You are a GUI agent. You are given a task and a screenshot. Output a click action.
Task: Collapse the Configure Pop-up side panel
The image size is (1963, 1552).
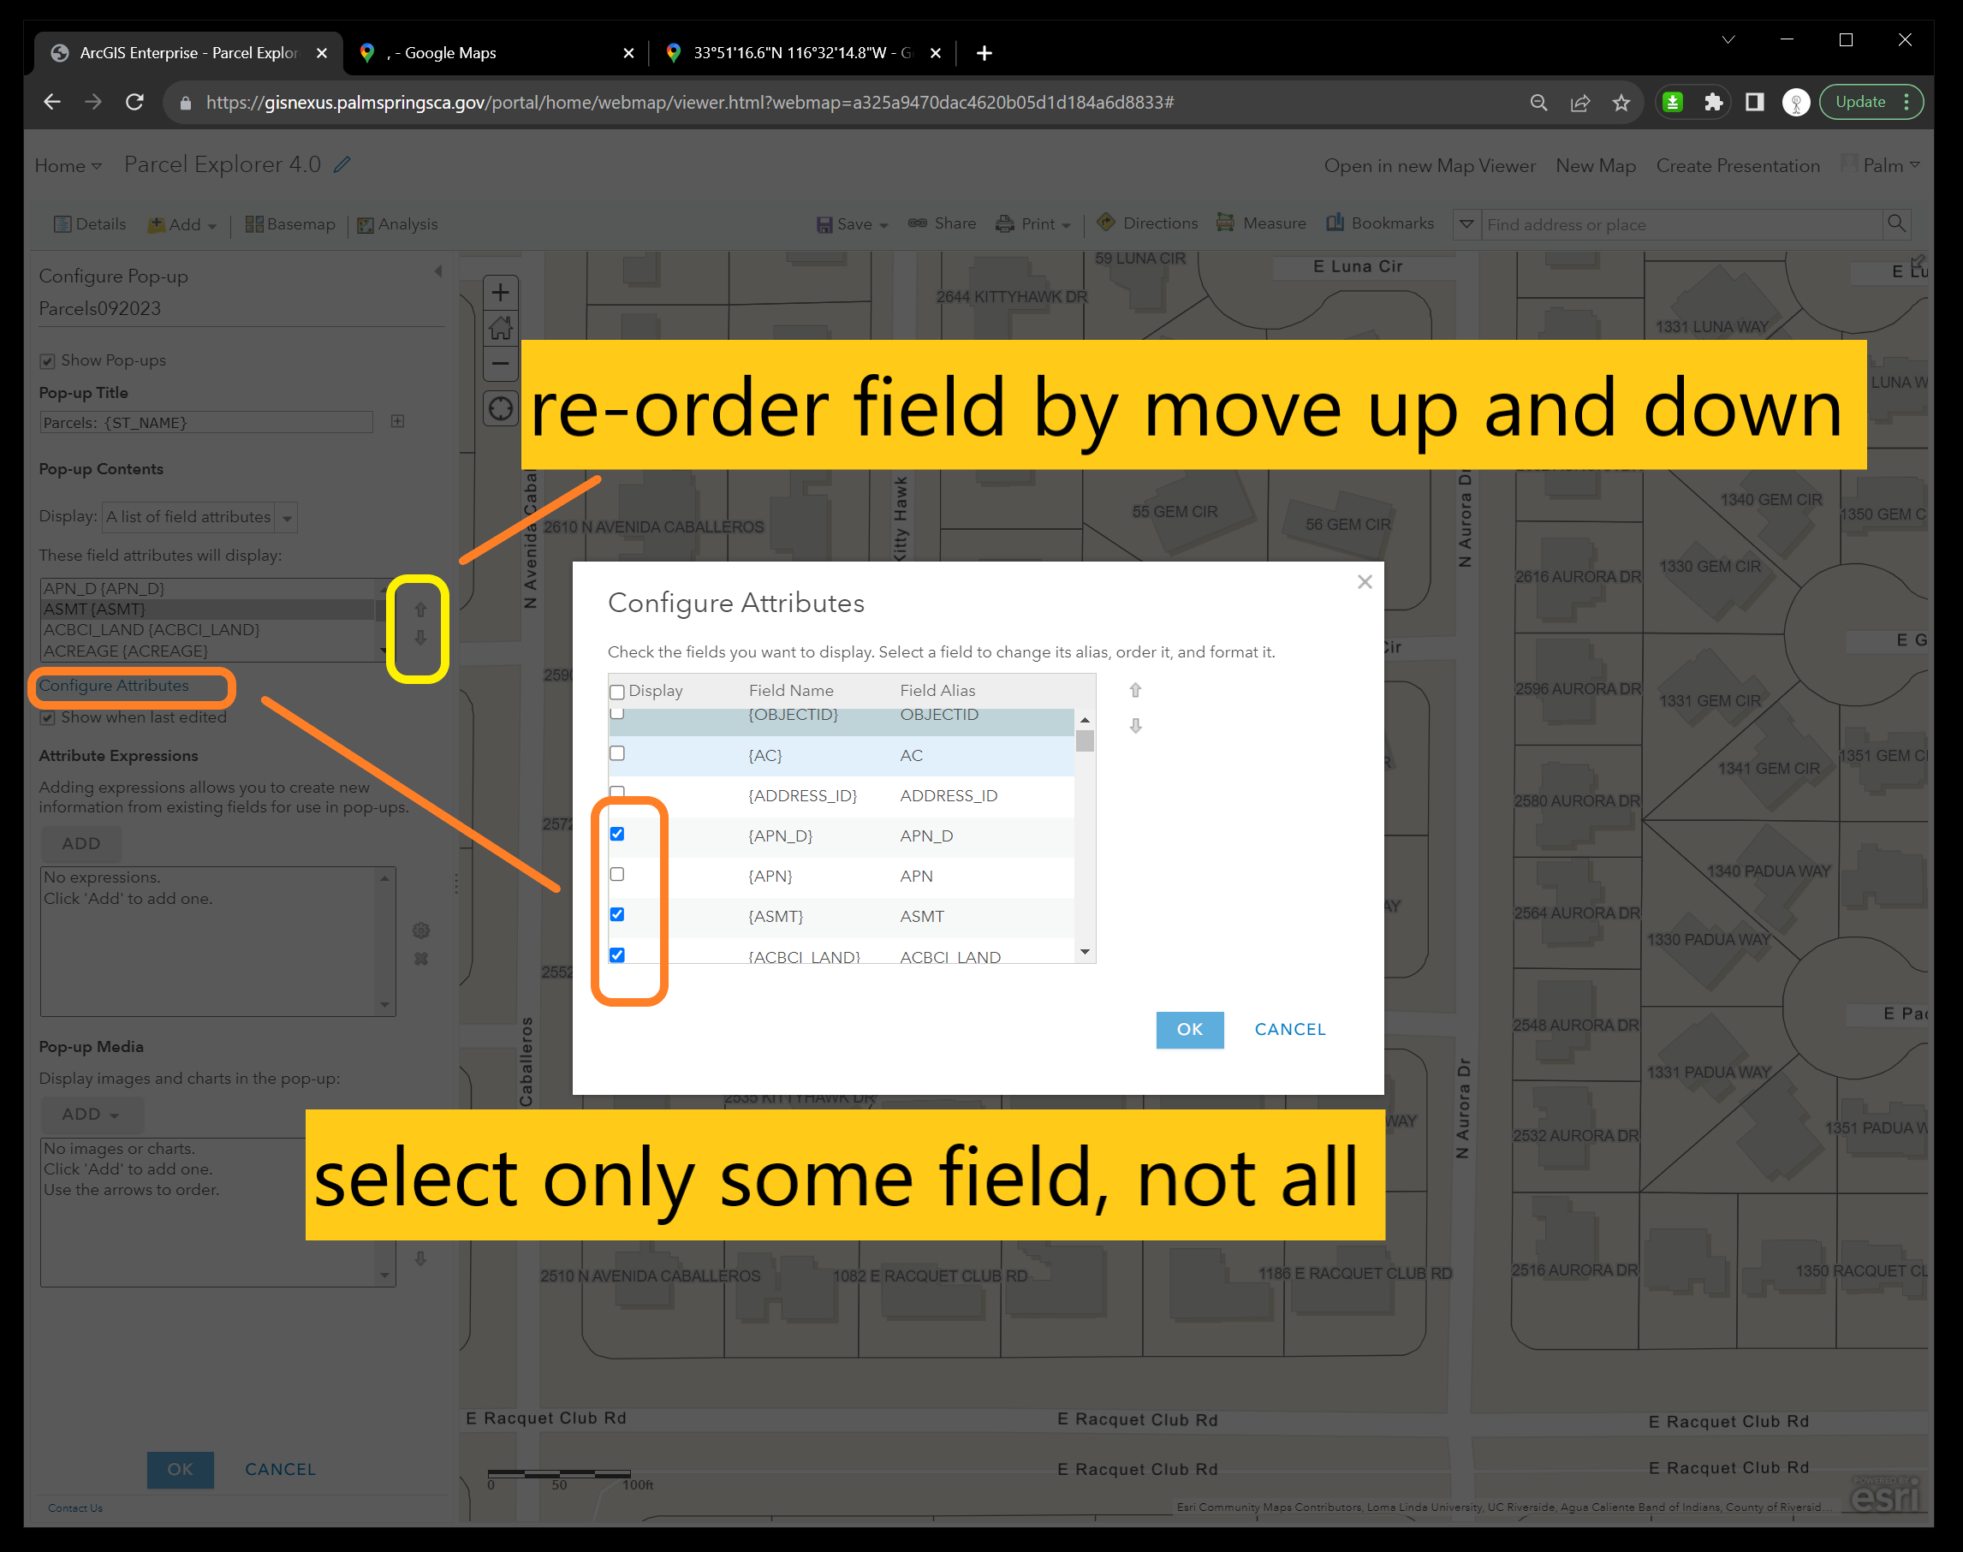pyautogui.click(x=438, y=271)
